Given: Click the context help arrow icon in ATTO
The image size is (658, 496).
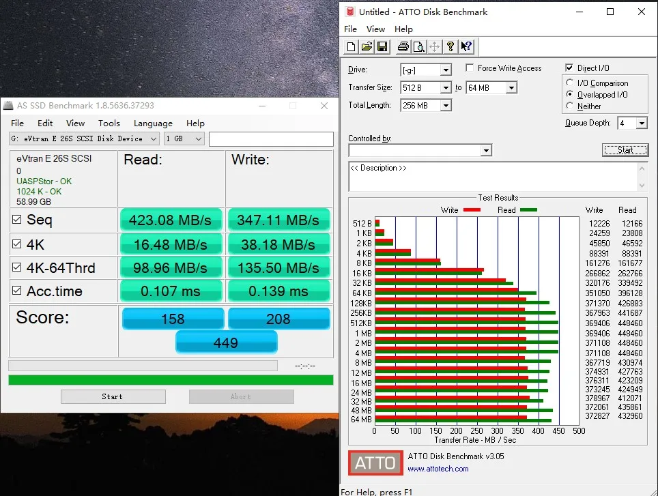Looking at the screenshot, I should pos(466,46).
